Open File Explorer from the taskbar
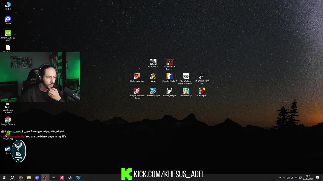Screen dimensions: 323x181 coord(29,178)
